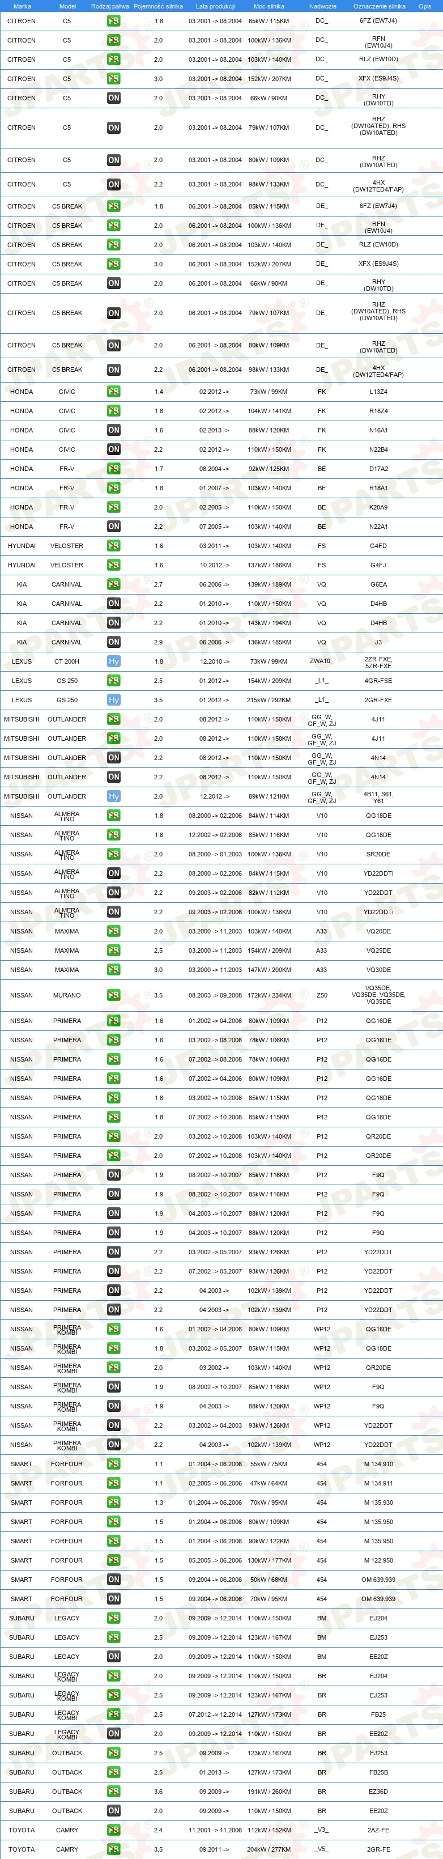Click the hybrid Hy icon for Lexus GS 250 3.5

(x=113, y=700)
